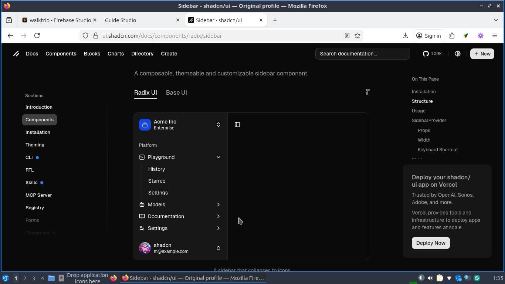Click the icon right of Base UI tab
Viewport: 505px width, 284px height.
[367, 92]
